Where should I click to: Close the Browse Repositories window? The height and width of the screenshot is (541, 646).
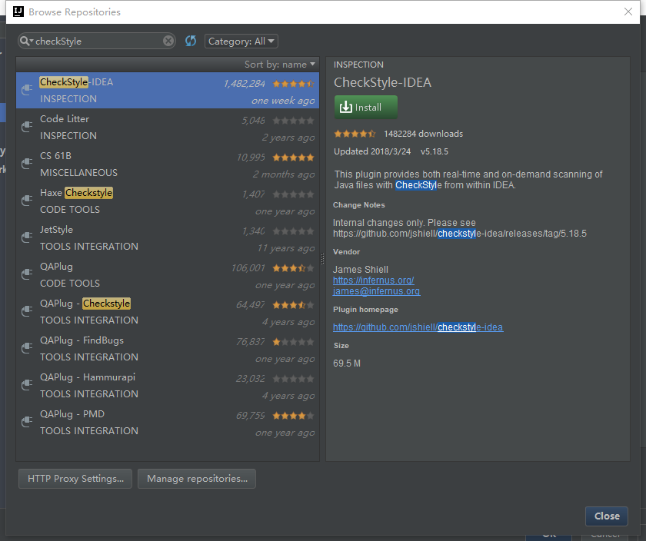tap(628, 12)
